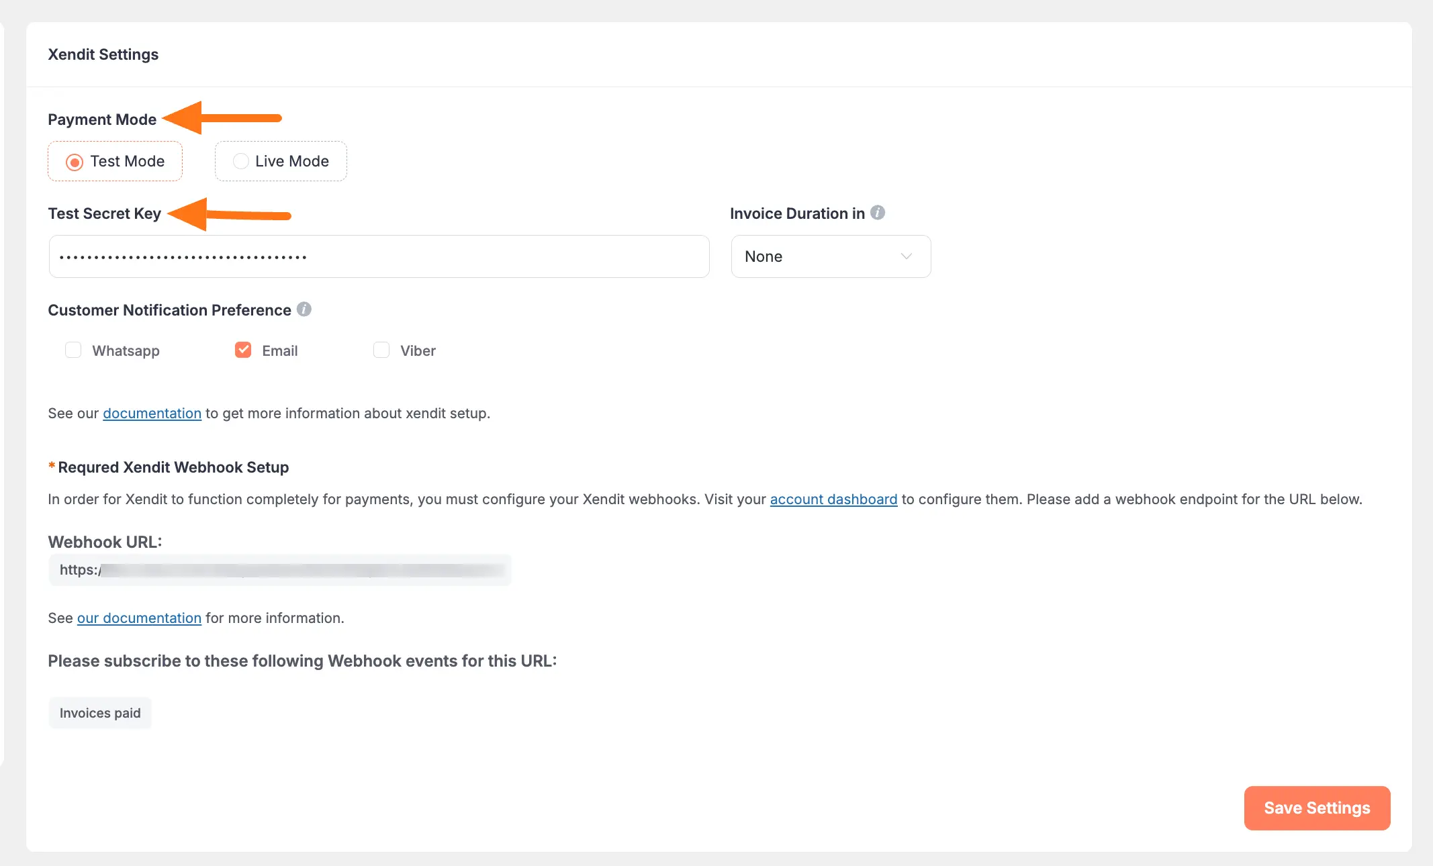The image size is (1433, 866).
Task: Click the Invoice Duration info icon
Action: pos(878,213)
